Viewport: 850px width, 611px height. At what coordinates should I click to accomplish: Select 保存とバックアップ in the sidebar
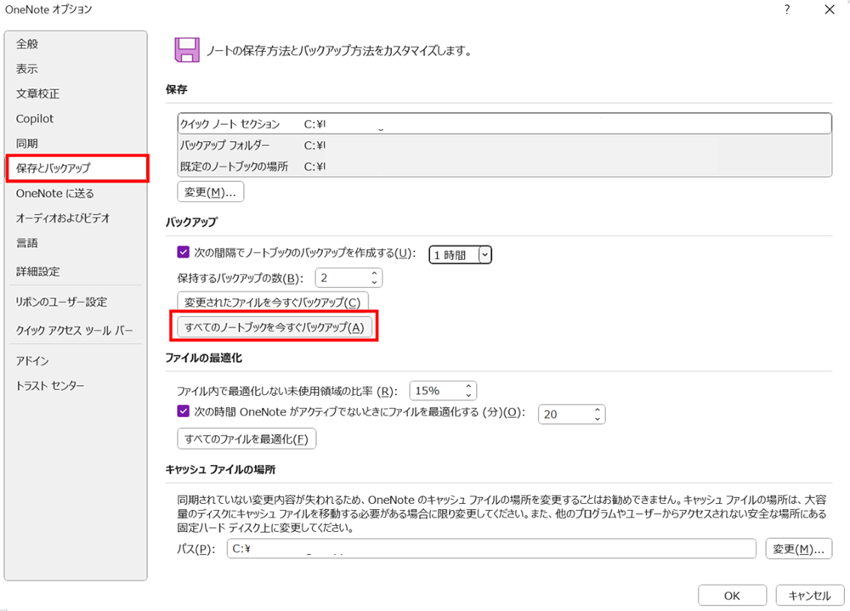[76, 168]
